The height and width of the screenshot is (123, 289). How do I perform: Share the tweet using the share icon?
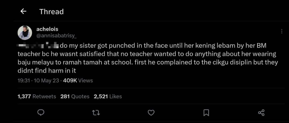coord(261,113)
